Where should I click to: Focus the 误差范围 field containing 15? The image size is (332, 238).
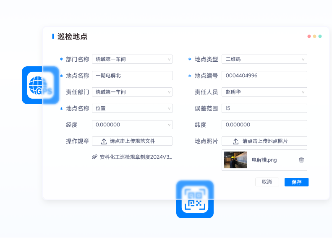[264, 108]
